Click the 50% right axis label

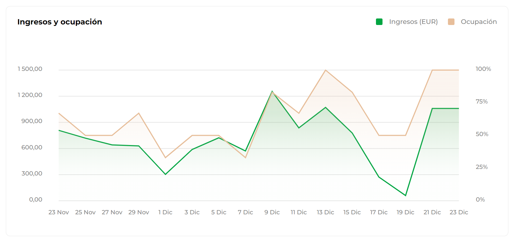pyautogui.click(x=482, y=134)
